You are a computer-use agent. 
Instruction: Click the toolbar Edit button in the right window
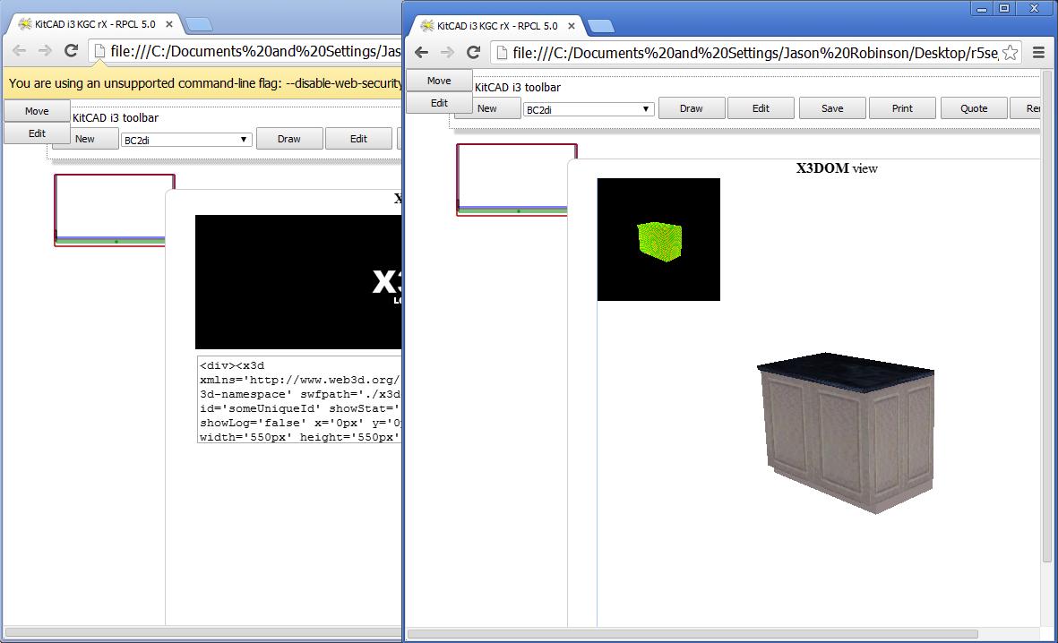pyautogui.click(x=761, y=108)
